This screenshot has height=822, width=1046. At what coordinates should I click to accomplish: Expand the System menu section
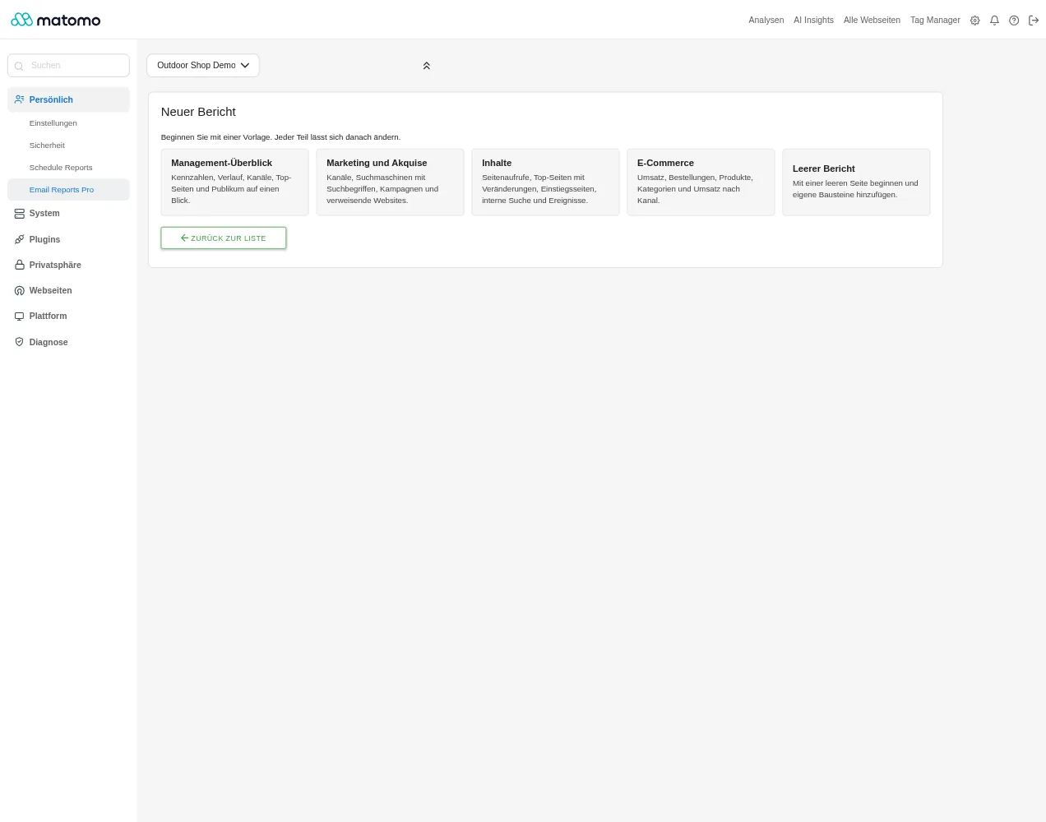(x=68, y=214)
